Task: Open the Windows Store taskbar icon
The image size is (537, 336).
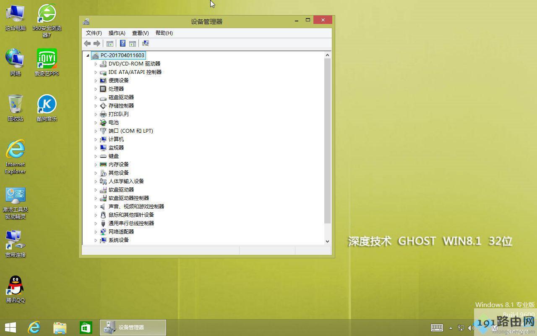Action: pyautogui.click(x=86, y=328)
